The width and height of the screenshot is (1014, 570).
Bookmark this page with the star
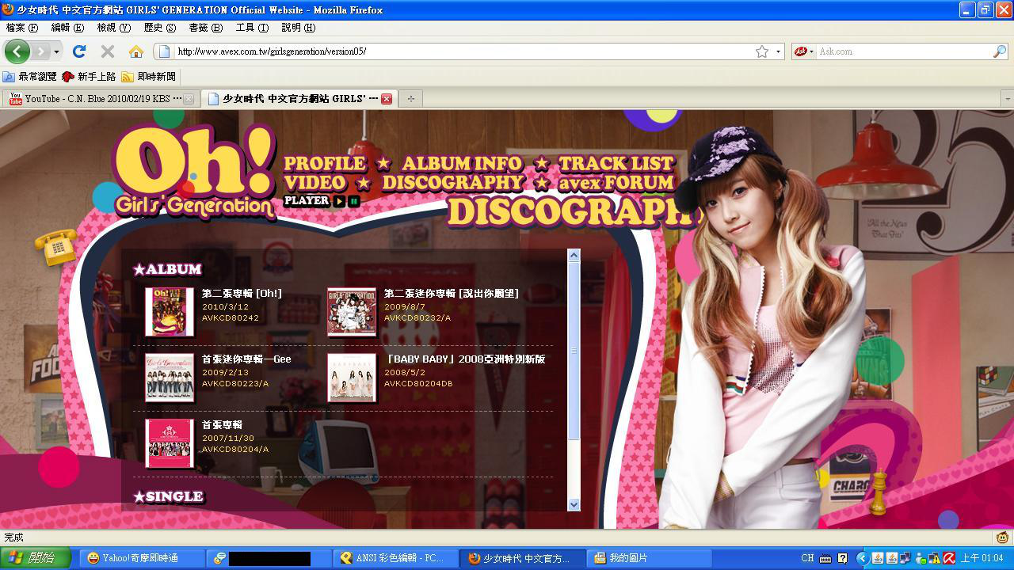762,51
